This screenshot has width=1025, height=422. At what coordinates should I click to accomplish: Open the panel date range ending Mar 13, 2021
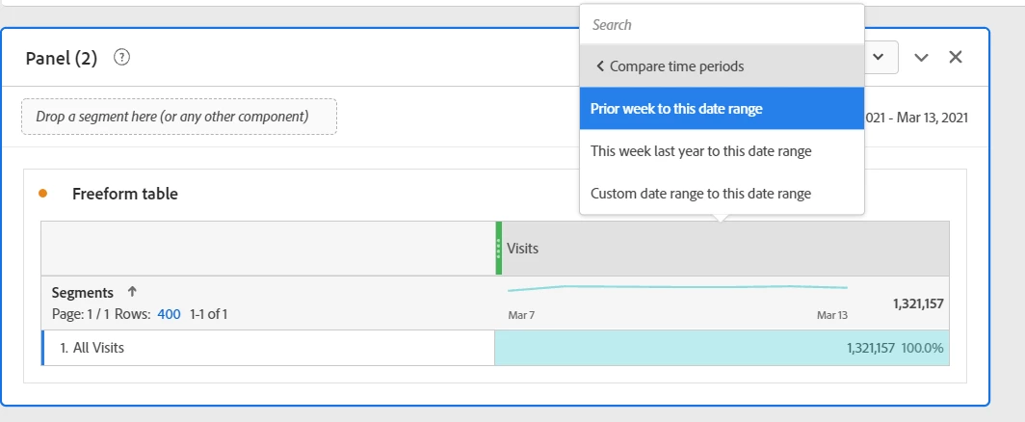click(x=917, y=118)
